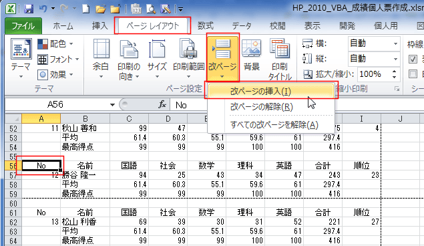Screen dimensions: 424x246
Task: Switch to the 数式 ribbon tab
Action: (205, 26)
